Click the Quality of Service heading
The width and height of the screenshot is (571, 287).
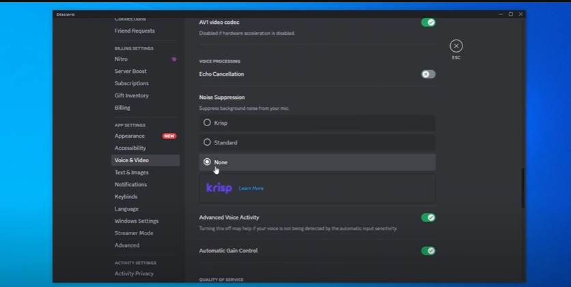[x=221, y=280]
